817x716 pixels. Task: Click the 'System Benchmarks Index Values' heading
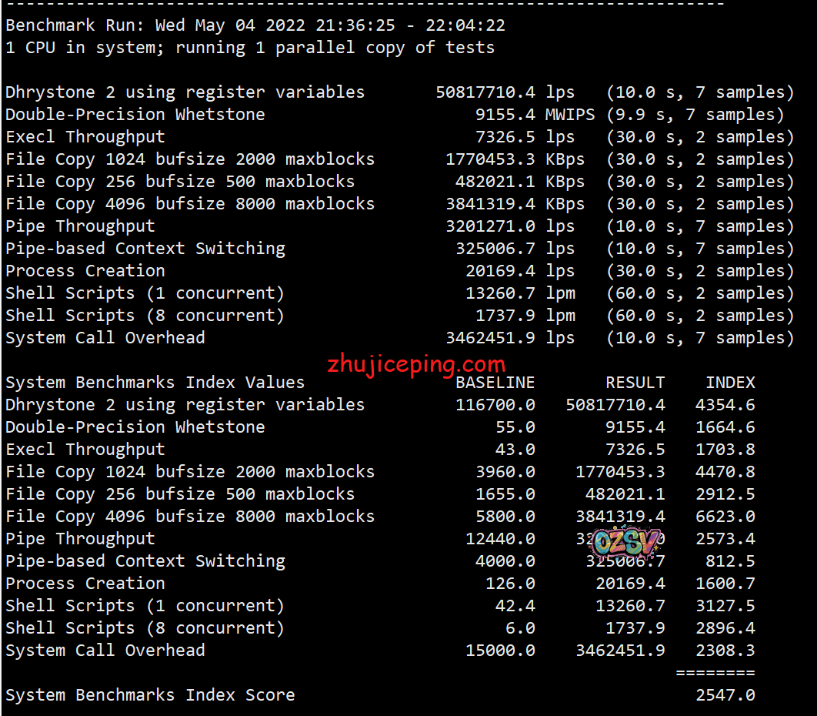(155, 383)
